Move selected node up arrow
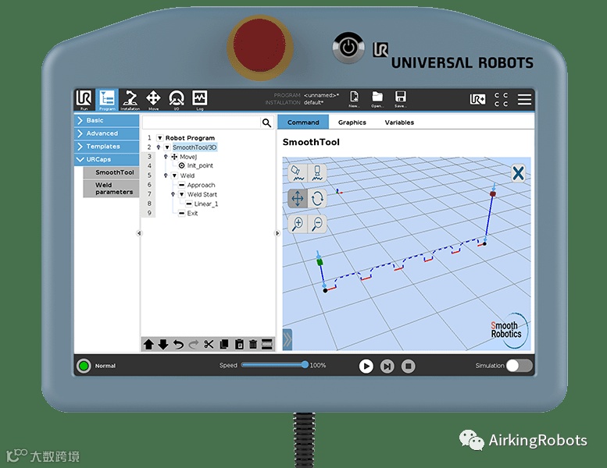Screen dimensions: 607x468 148,344
